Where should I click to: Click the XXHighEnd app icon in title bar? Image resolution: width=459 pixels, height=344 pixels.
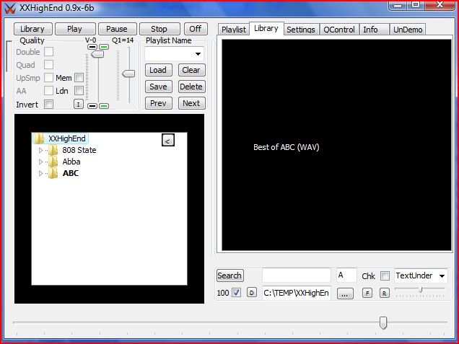click(x=9, y=8)
